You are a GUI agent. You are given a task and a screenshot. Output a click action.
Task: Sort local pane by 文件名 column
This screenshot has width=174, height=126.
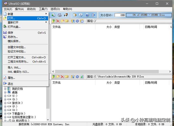73,83
